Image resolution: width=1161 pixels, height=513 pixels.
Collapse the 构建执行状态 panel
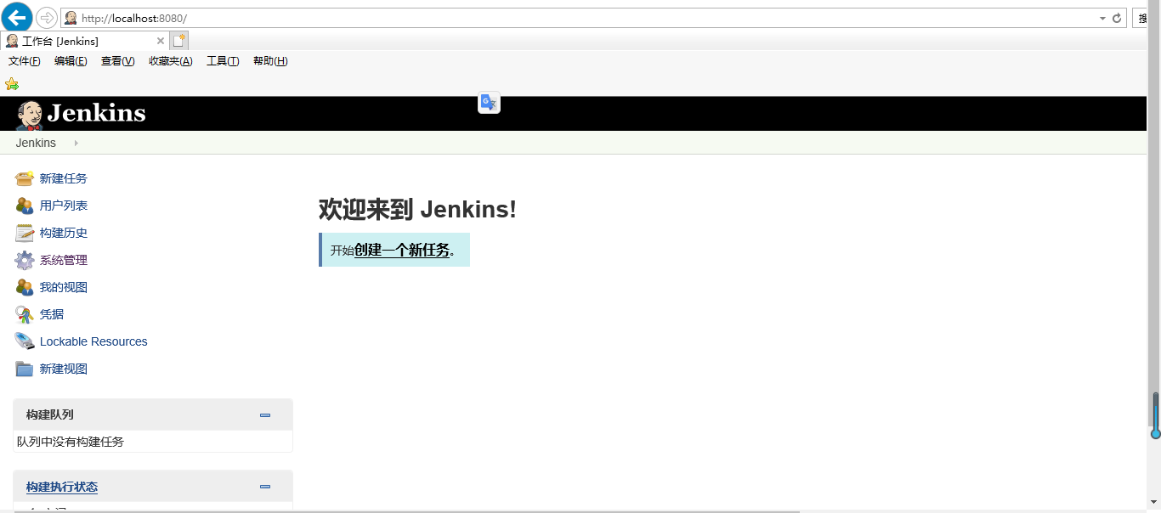pyautogui.click(x=265, y=487)
